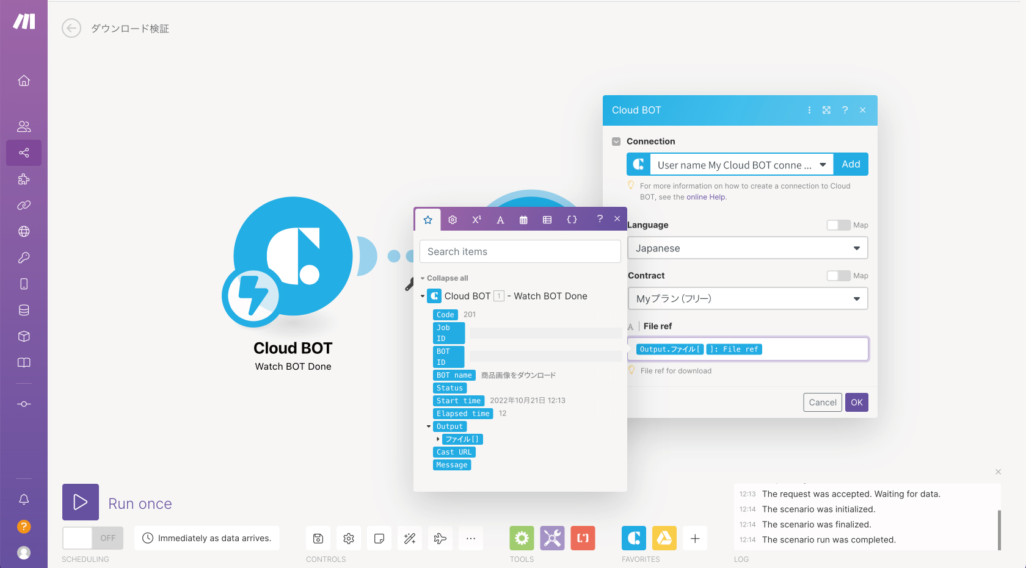Select date and time calendar tab
Screen dimensions: 1026x568
pyautogui.click(x=523, y=220)
